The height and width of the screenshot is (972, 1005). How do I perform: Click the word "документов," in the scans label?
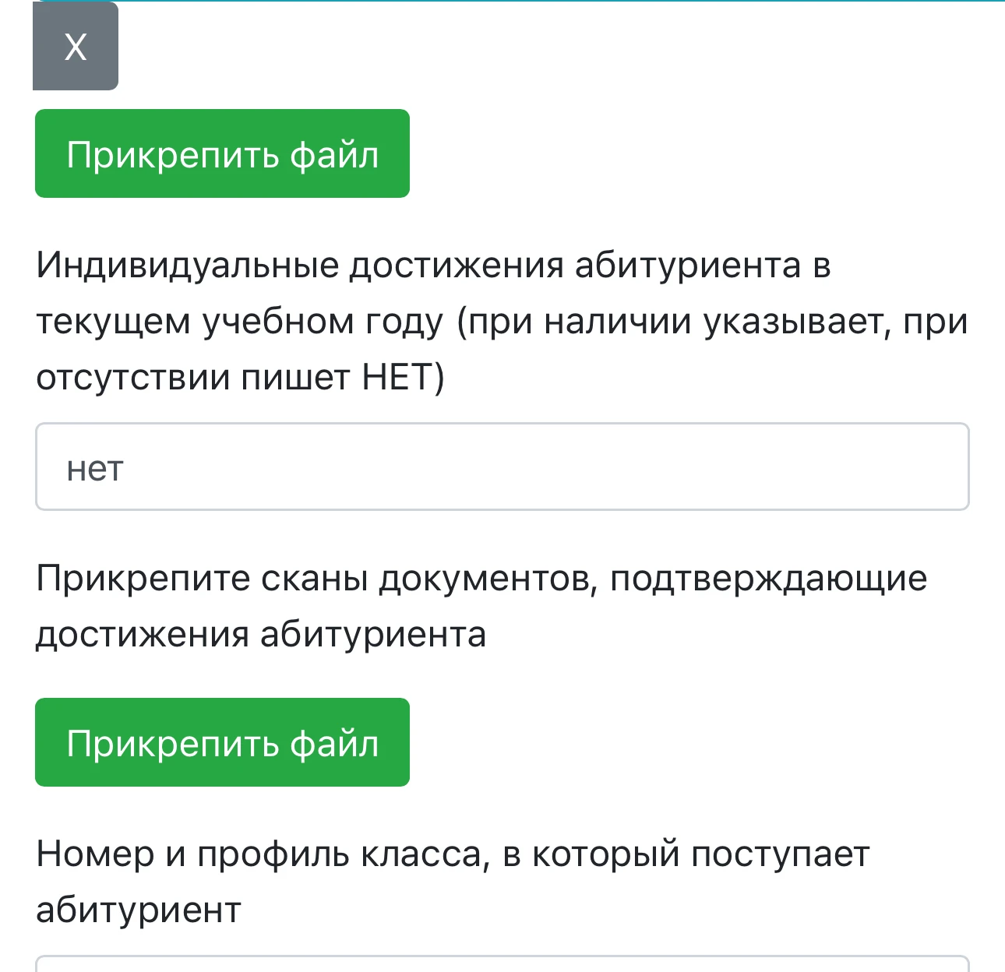click(488, 579)
